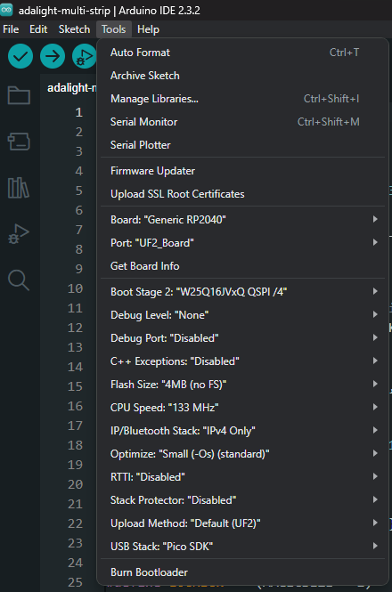Open Firmware Updater
The width and height of the screenshot is (392, 592).
[x=242, y=171]
